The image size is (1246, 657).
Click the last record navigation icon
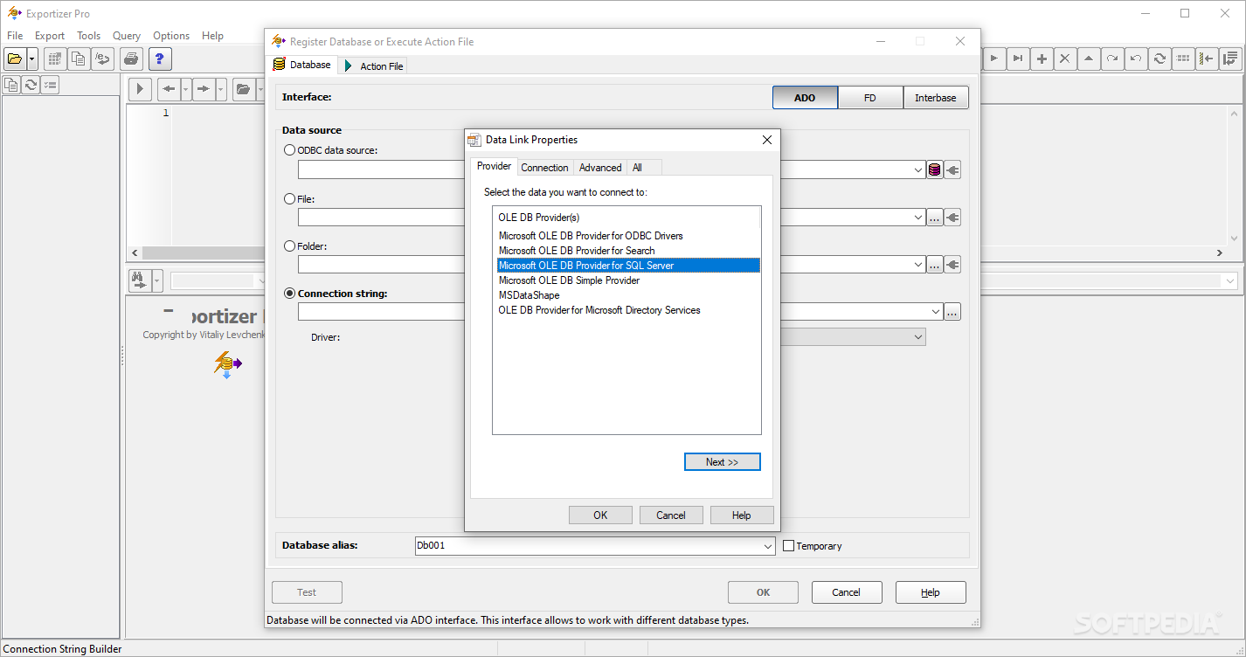(x=1017, y=59)
